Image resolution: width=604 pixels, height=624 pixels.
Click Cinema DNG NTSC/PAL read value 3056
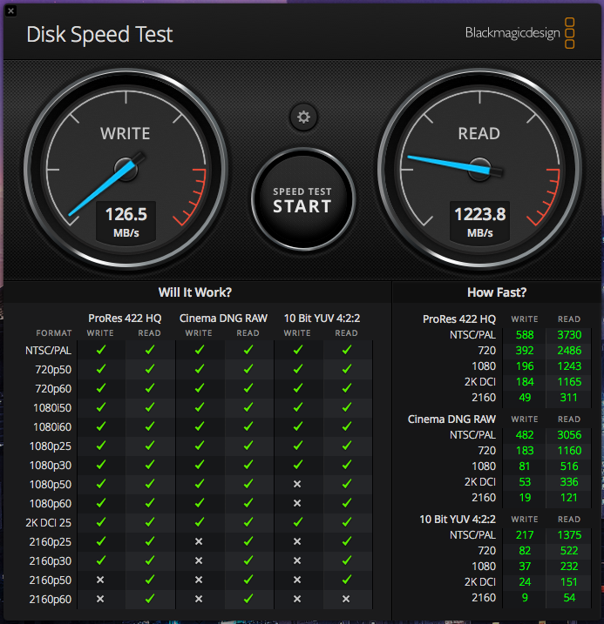click(x=569, y=435)
